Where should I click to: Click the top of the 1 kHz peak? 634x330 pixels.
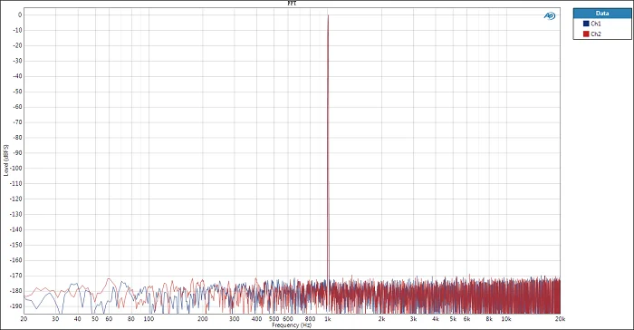tap(328, 15)
